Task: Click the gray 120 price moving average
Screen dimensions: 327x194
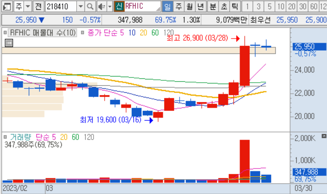Action: click(168, 32)
